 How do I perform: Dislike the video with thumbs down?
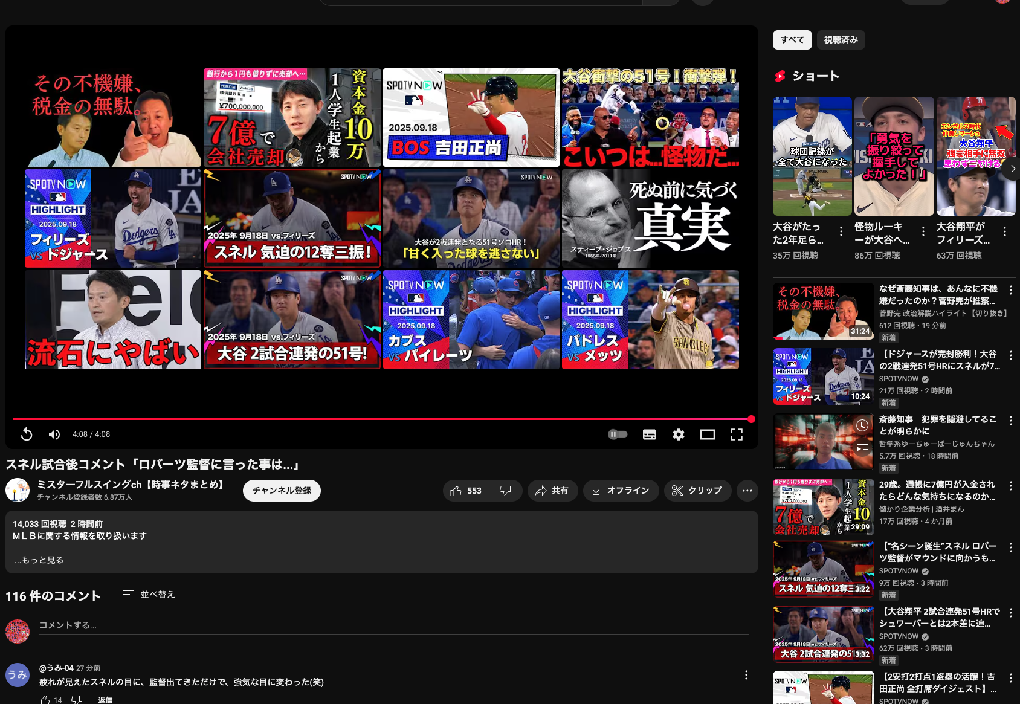(x=506, y=491)
